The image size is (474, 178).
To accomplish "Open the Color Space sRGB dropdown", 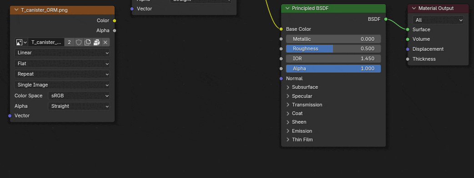I will tap(79, 96).
